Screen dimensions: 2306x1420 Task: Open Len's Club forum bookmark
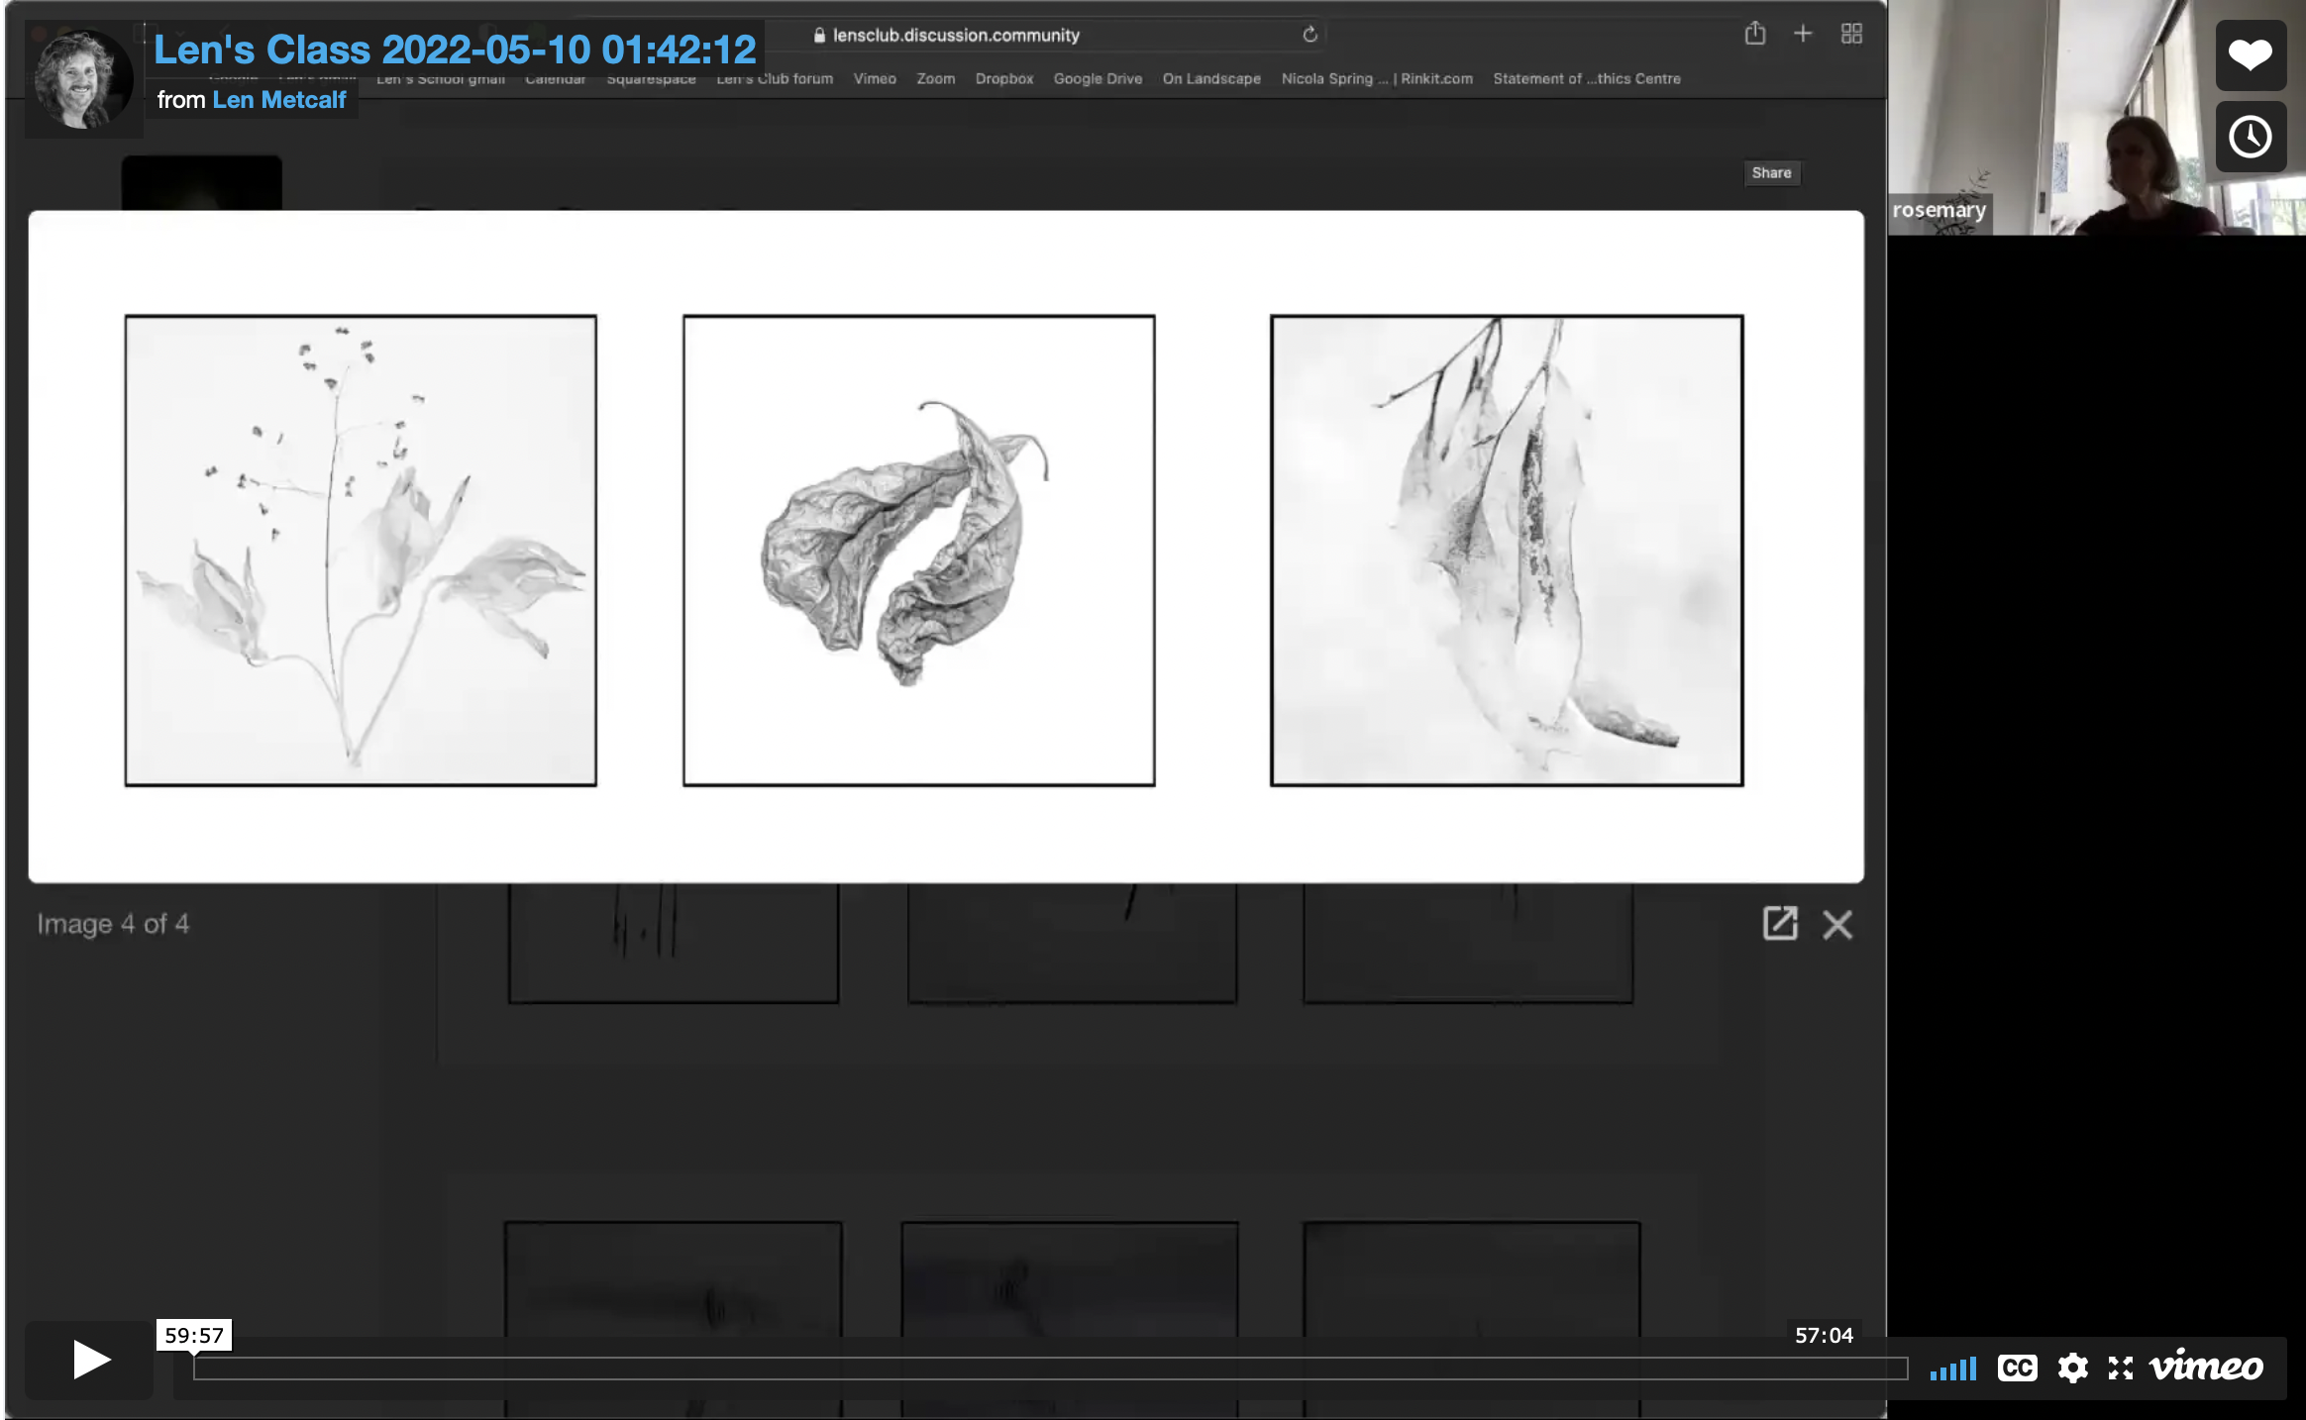[x=775, y=79]
